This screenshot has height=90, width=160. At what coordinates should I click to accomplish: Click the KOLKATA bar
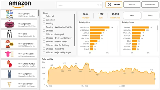(92, 44)
